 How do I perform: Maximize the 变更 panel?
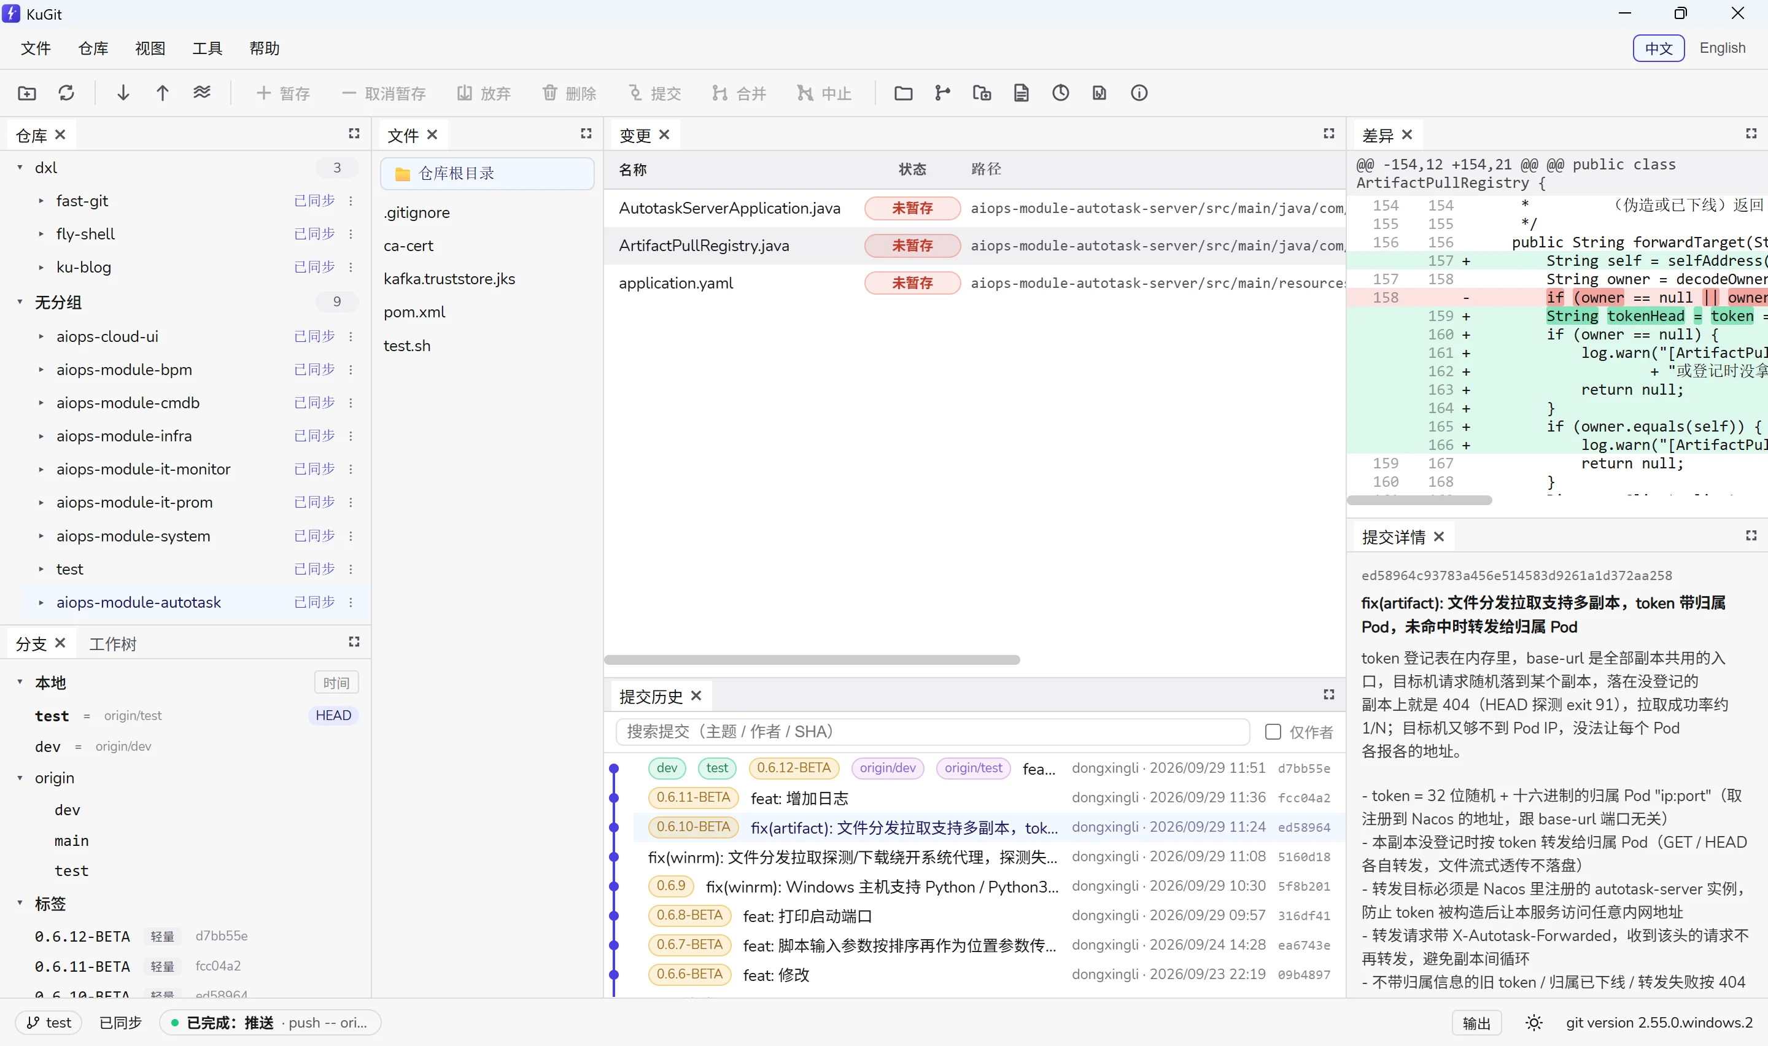[1329, 133]
